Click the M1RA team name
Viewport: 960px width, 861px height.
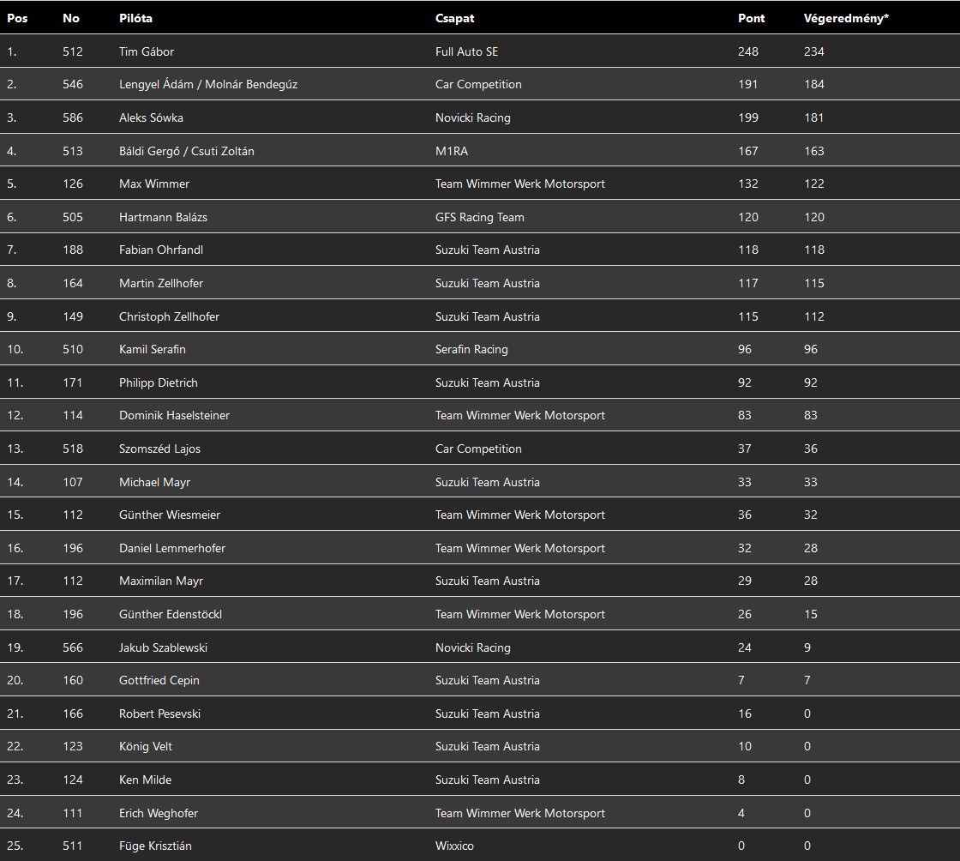click(452, 151)
